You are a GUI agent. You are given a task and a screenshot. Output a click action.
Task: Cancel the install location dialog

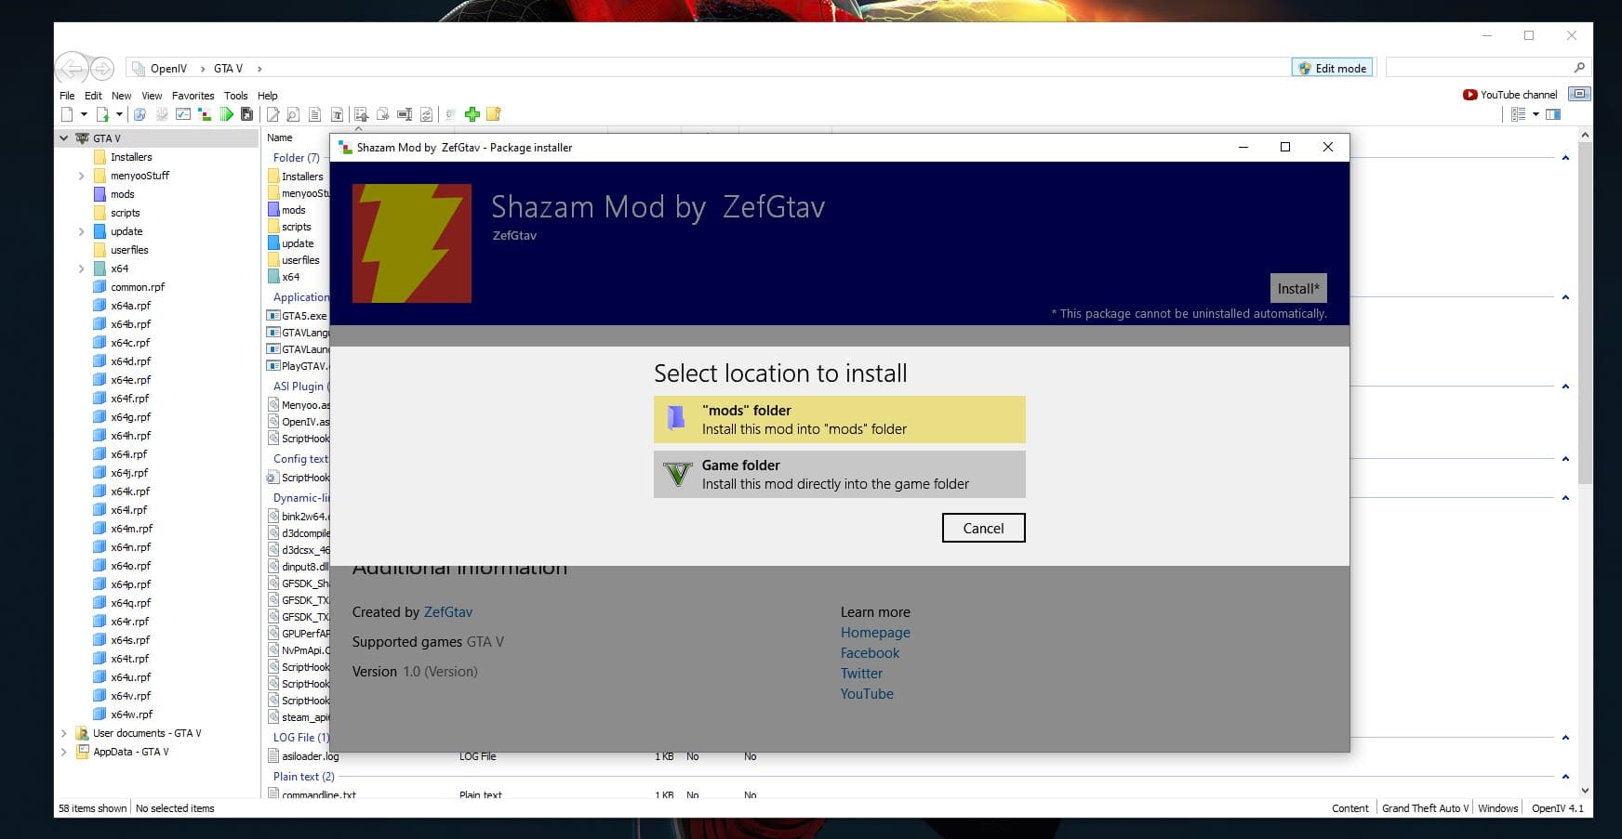point(983,528)
